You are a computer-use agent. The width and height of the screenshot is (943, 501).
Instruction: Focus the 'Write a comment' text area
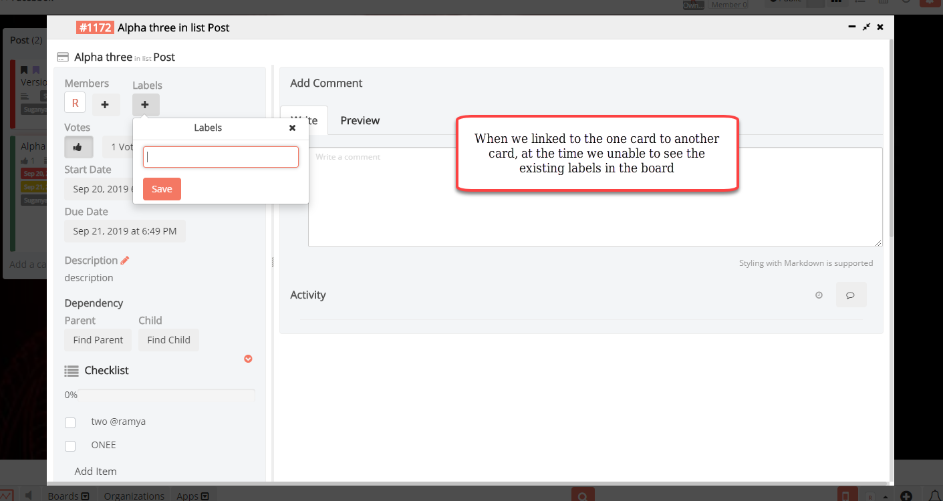[595, 197]
